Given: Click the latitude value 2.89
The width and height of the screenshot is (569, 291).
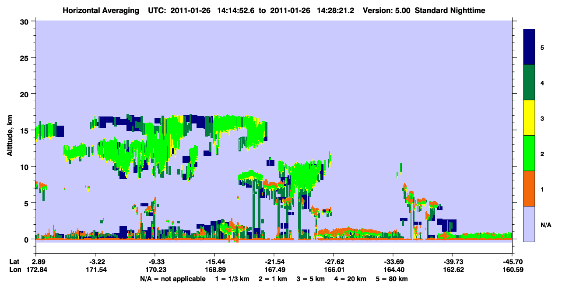Looking at the screenshot, I should 38,262.
